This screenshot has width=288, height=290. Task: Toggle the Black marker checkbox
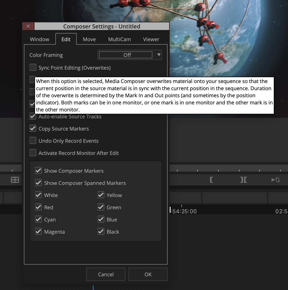(x=101, y=232)
